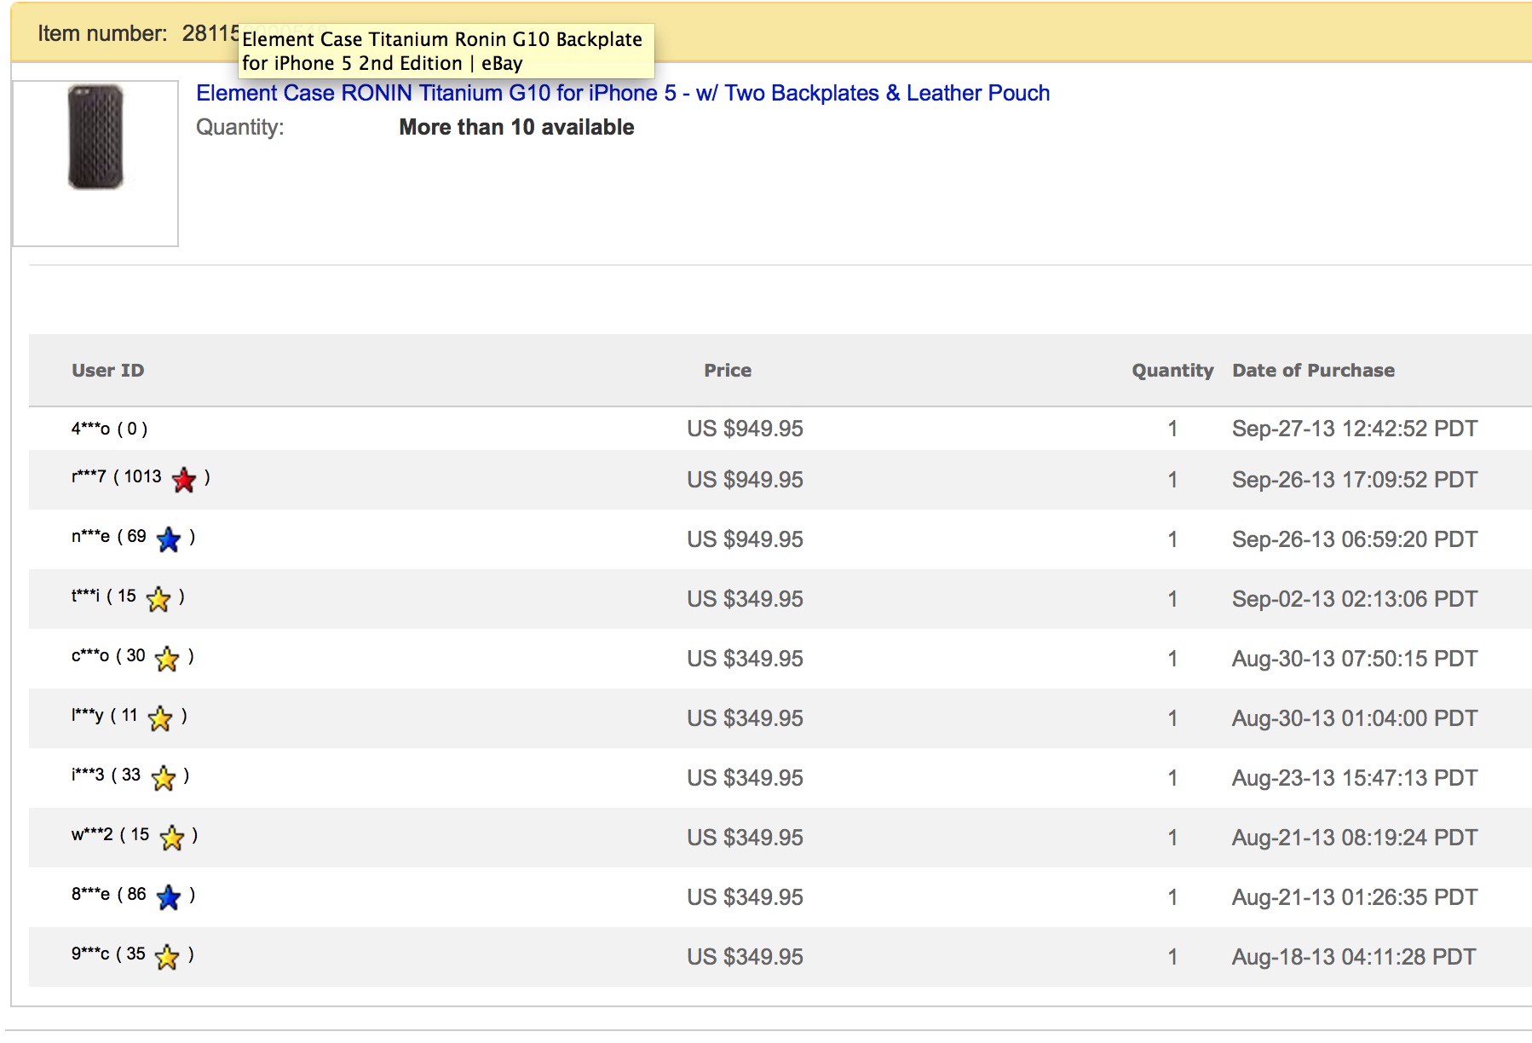Click price US $949.95 in the n***e row

[745, 539]
